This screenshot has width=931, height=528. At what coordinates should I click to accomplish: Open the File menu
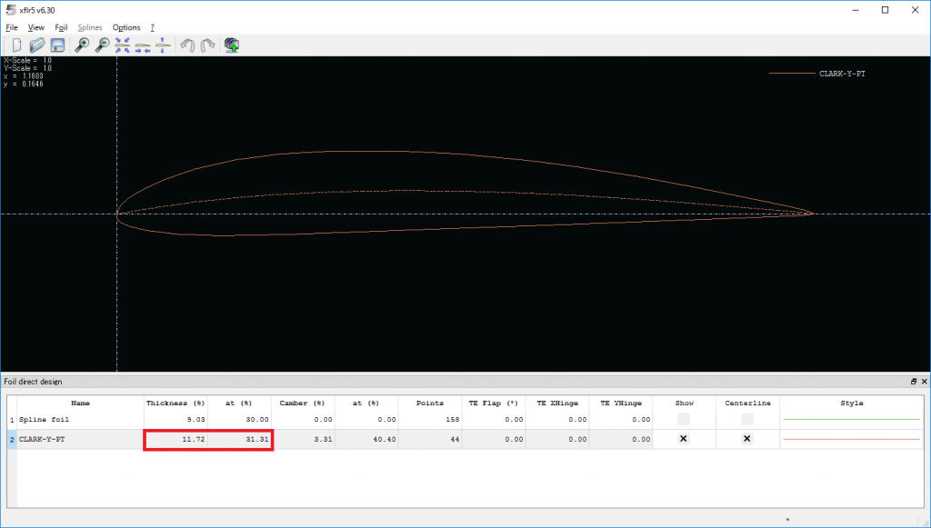(x=12, y=28)
